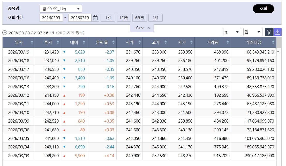
Task: Click the volume value 915,709
Action: tap(221, 156)
